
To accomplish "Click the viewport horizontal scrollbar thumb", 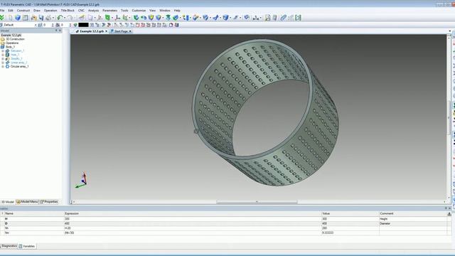I will (257, 202).
